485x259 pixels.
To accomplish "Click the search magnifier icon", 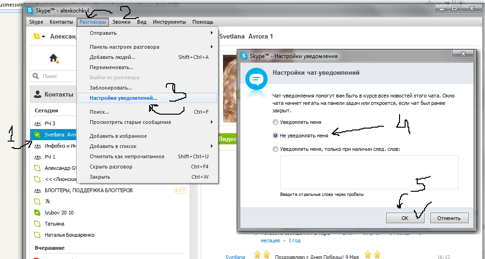I will (36, 76).
